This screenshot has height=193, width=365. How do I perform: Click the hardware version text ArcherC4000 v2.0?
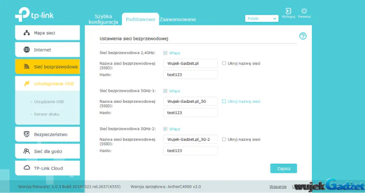[x=184, y=187]
